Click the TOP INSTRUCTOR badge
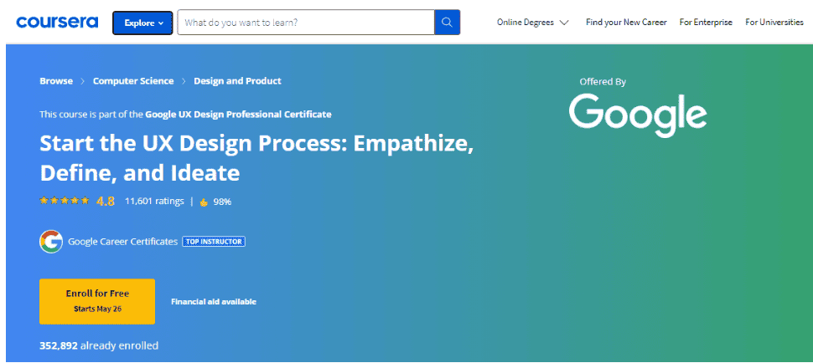The image size is (813, 363). (214, 242)
